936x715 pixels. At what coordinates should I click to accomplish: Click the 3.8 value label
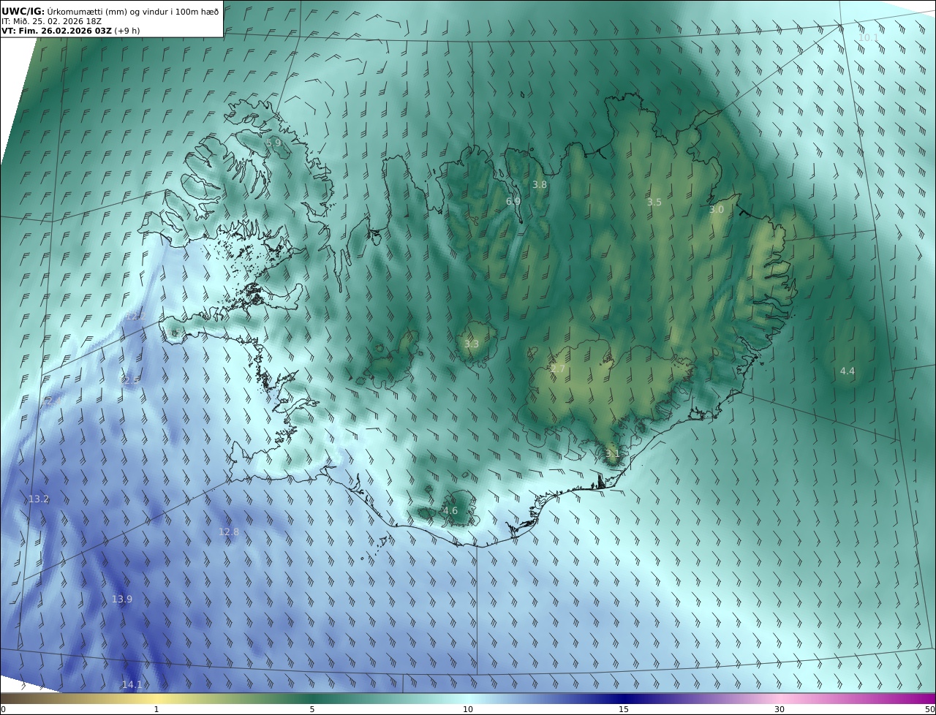pyautogui.click(x=540, y=185)
